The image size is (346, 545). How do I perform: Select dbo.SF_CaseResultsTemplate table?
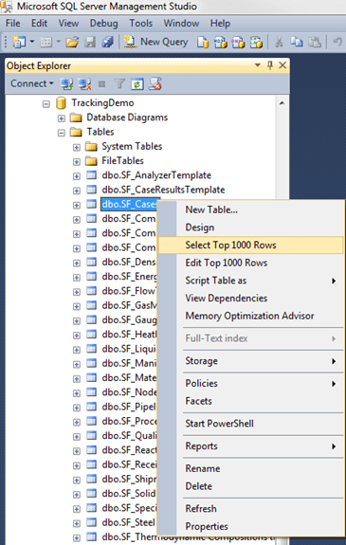163,190
